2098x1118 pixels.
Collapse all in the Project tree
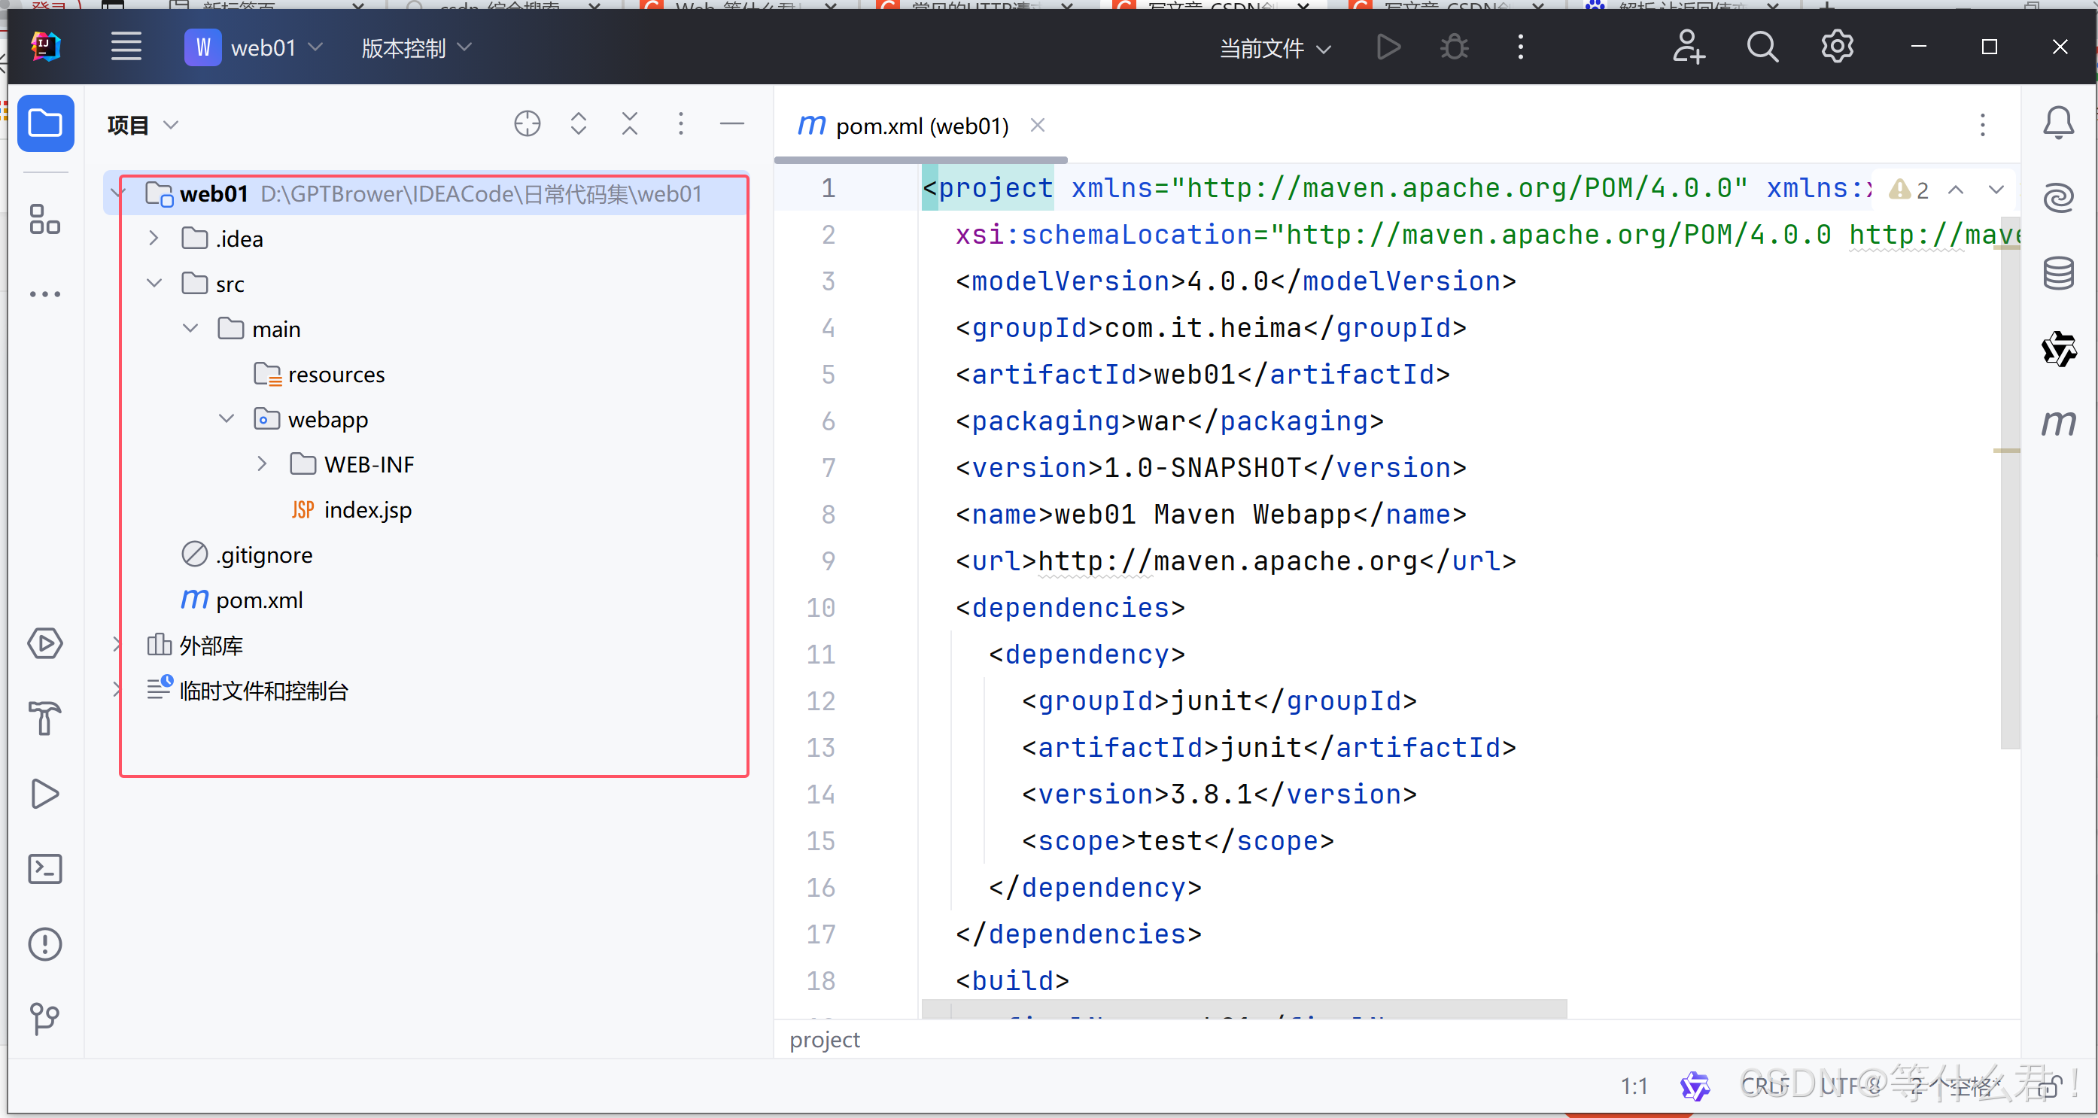pos(630,124)
